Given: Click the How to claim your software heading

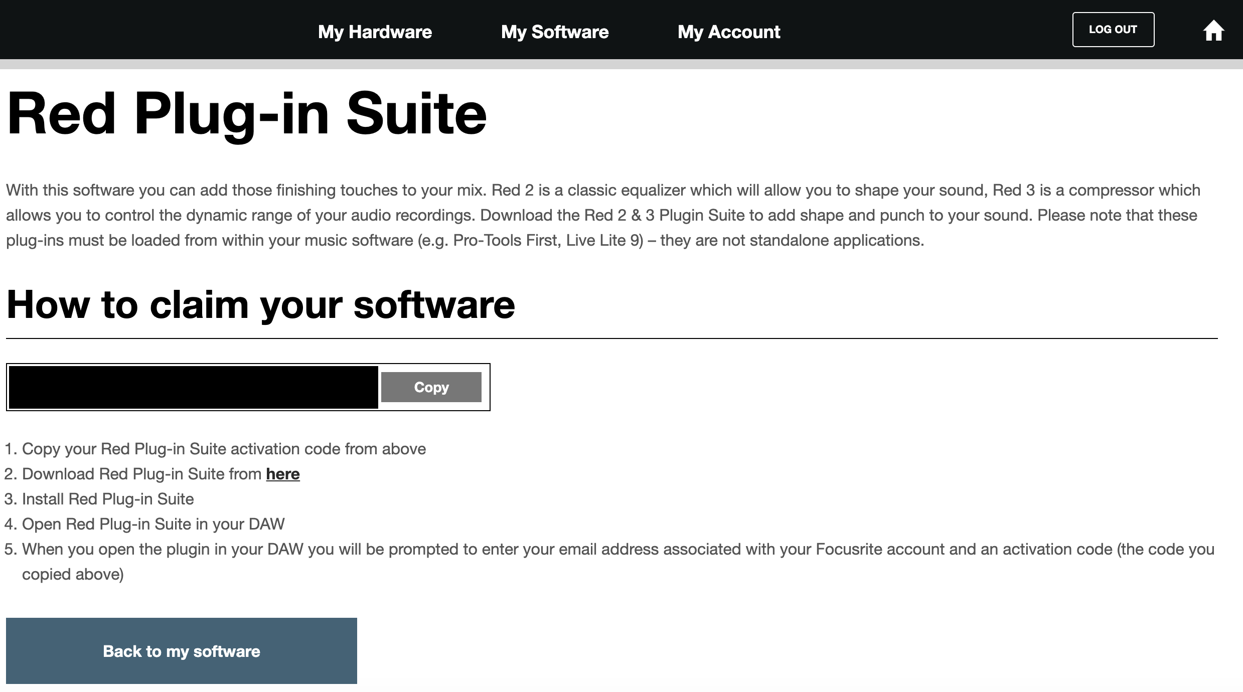Looking at the screenshot, I should (260, 303).
